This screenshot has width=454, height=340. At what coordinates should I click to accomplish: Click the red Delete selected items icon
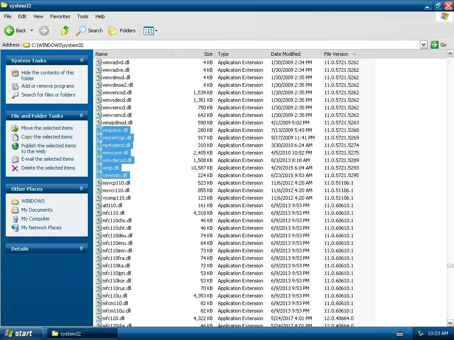coord(15,168)
